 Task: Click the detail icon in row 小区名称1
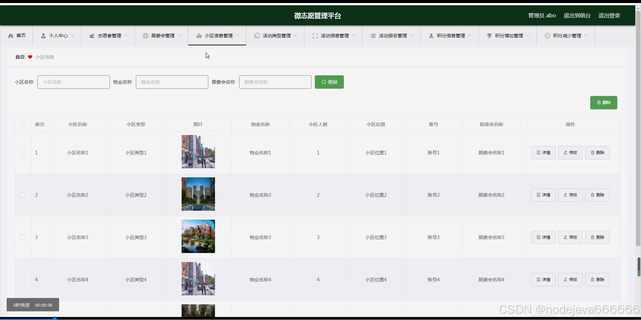(539, 153)
